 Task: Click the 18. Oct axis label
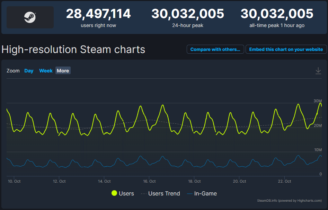coord(194,181)
